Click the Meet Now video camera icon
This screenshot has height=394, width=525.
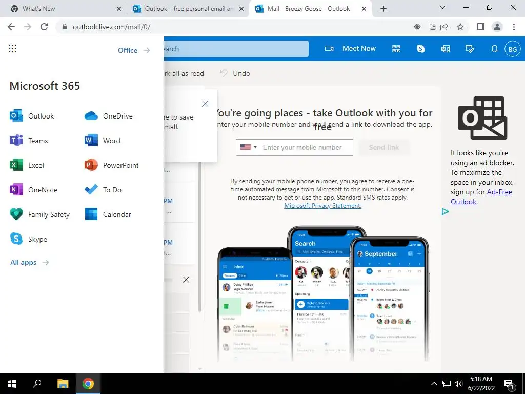pos(329,49)
